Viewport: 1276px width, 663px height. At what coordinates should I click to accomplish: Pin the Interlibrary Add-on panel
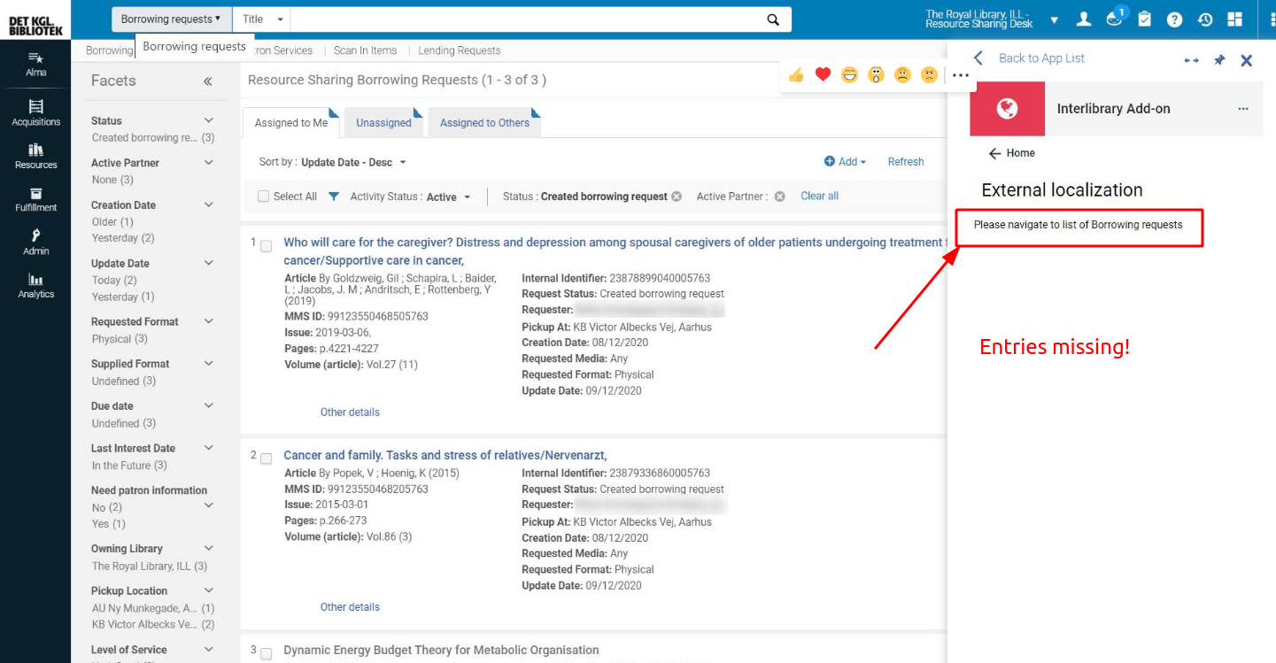click(1218, 59)
